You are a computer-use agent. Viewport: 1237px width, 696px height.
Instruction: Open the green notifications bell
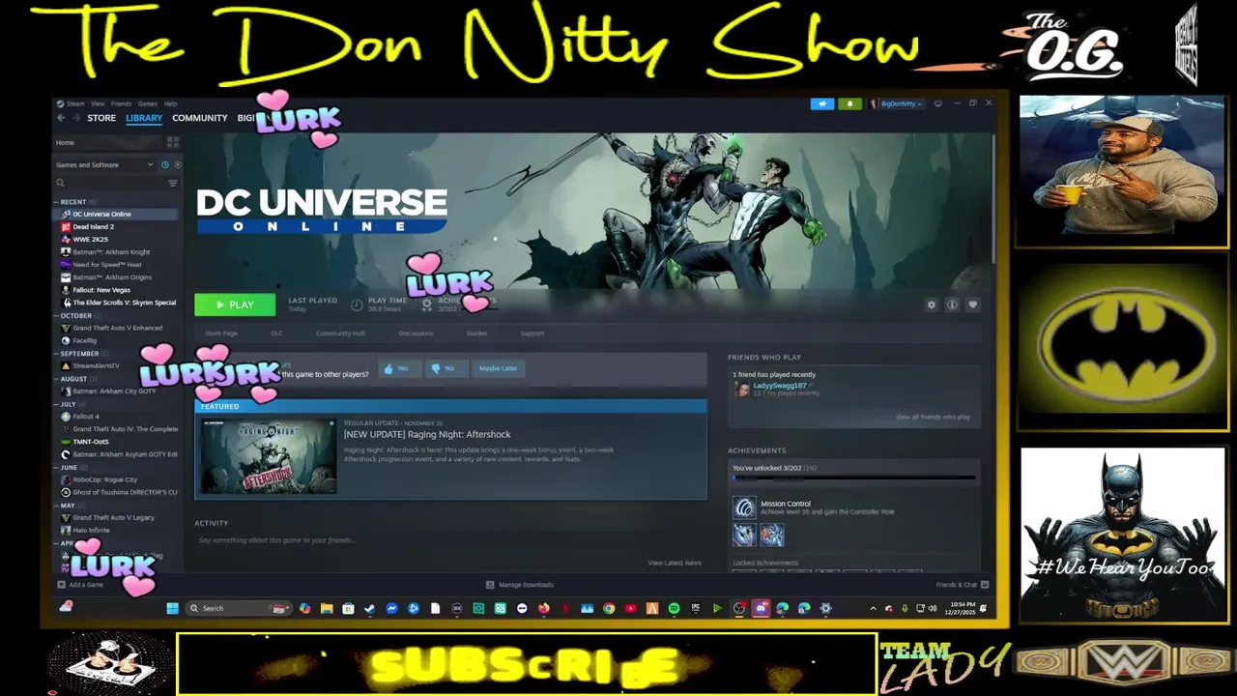coord(850,103)
